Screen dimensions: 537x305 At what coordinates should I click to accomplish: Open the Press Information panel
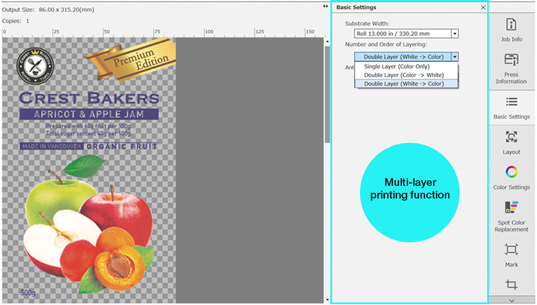coord(511,69)
